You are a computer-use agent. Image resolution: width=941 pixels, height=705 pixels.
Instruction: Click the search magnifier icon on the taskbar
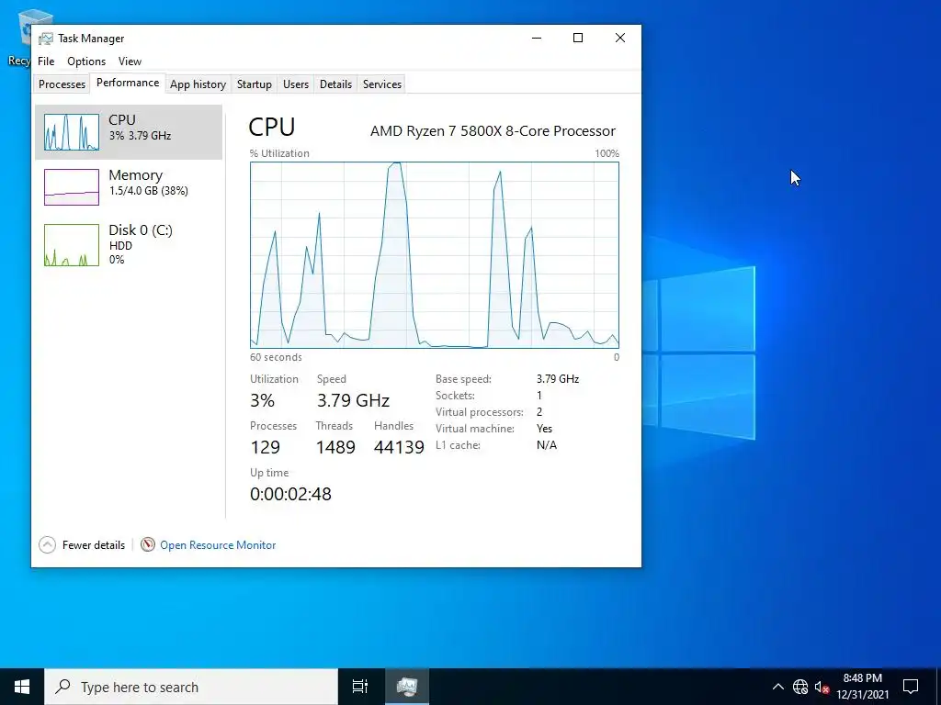[x=62, y=687]
